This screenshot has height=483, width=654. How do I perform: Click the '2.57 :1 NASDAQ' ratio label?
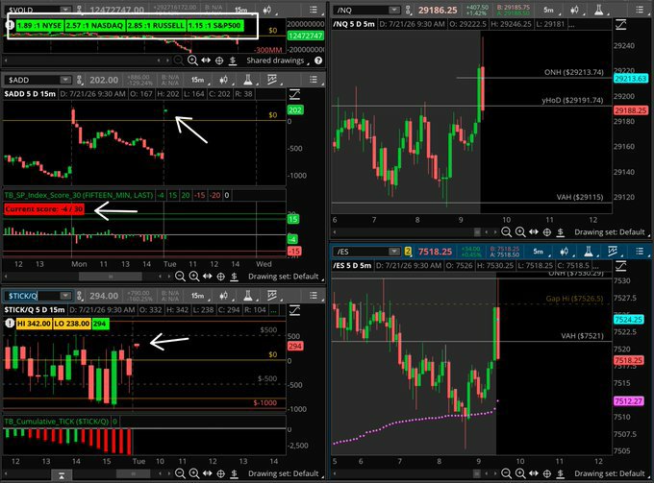tap(94, 25)
